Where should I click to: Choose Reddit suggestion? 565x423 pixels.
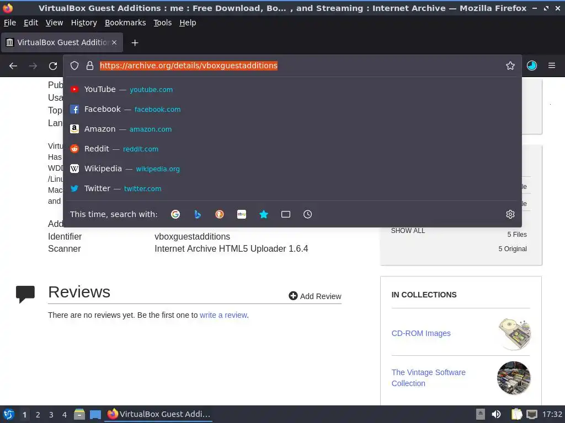pyautogui.click(x=292, y=149)
